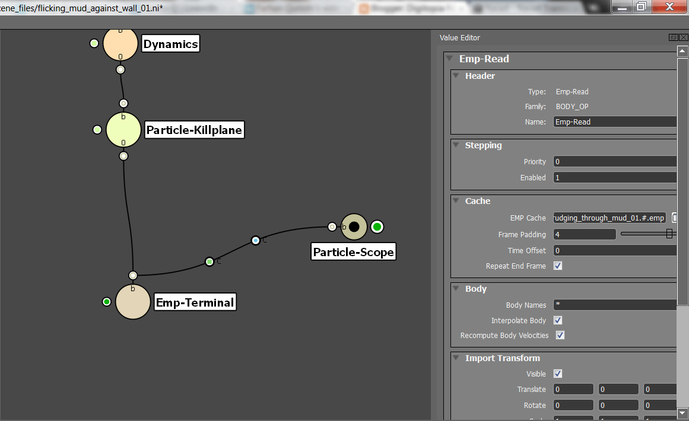689x421 pixels.
Task: Minimize the application window
Action: [621, 7]
